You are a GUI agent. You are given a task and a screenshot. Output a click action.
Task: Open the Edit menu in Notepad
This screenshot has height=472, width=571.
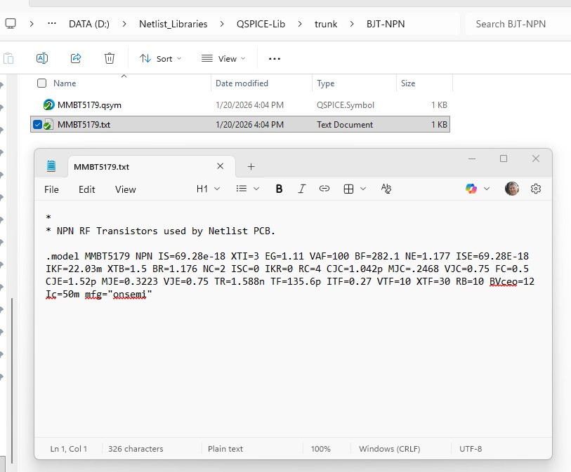86,189
